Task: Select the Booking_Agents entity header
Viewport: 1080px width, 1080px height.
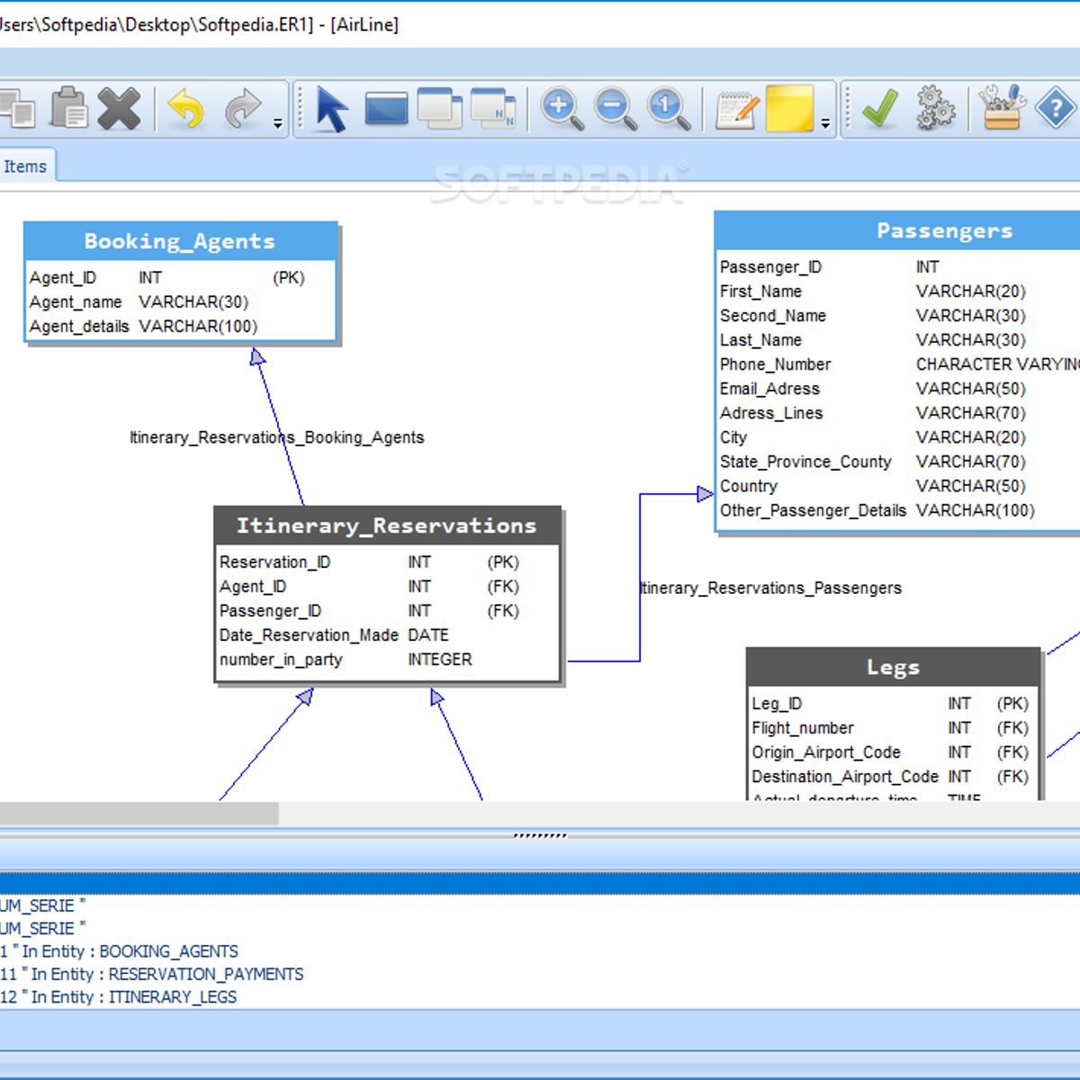Action: [180, 241]
